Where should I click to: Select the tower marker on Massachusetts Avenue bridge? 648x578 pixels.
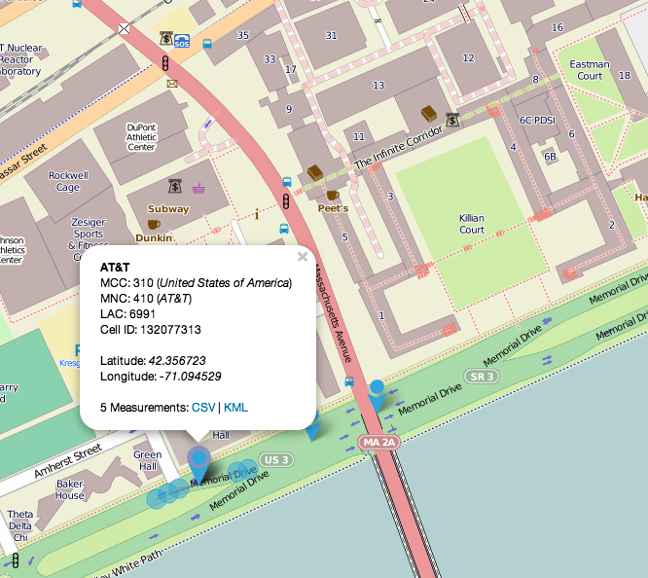coord(377,396)
